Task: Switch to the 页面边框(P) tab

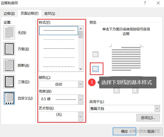Action: 30,13
